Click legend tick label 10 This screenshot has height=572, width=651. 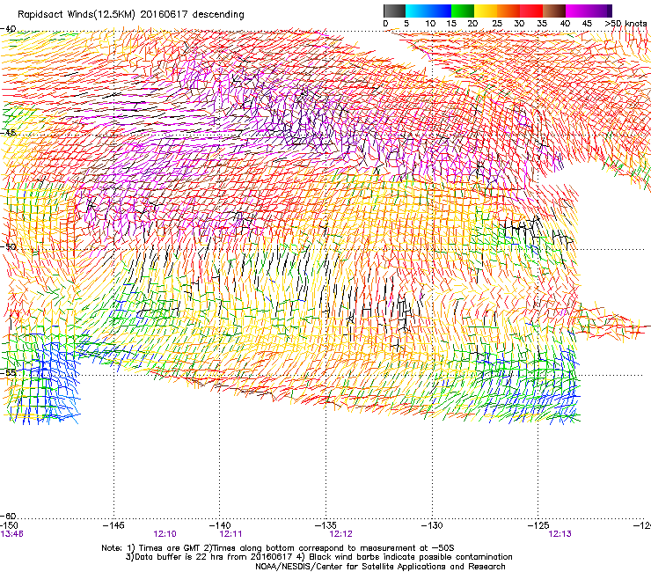[429, 24]
